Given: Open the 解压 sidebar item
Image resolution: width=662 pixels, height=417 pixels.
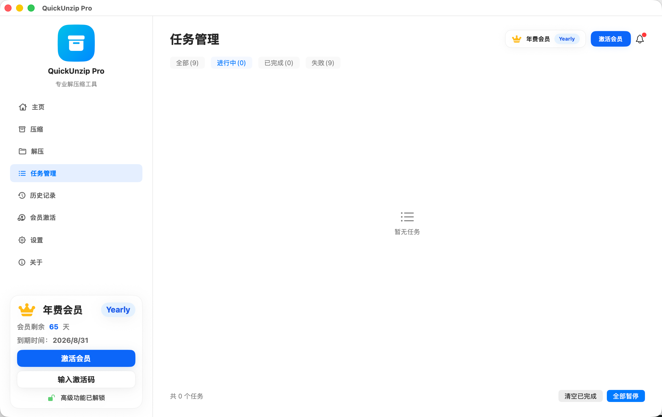Looking at the screenshot, I should [76, 151].
